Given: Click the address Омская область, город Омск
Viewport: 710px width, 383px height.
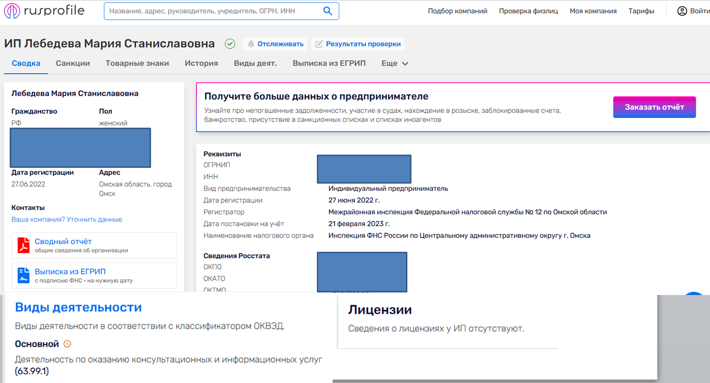Looking at the screenshot, I should click(135, 189).
